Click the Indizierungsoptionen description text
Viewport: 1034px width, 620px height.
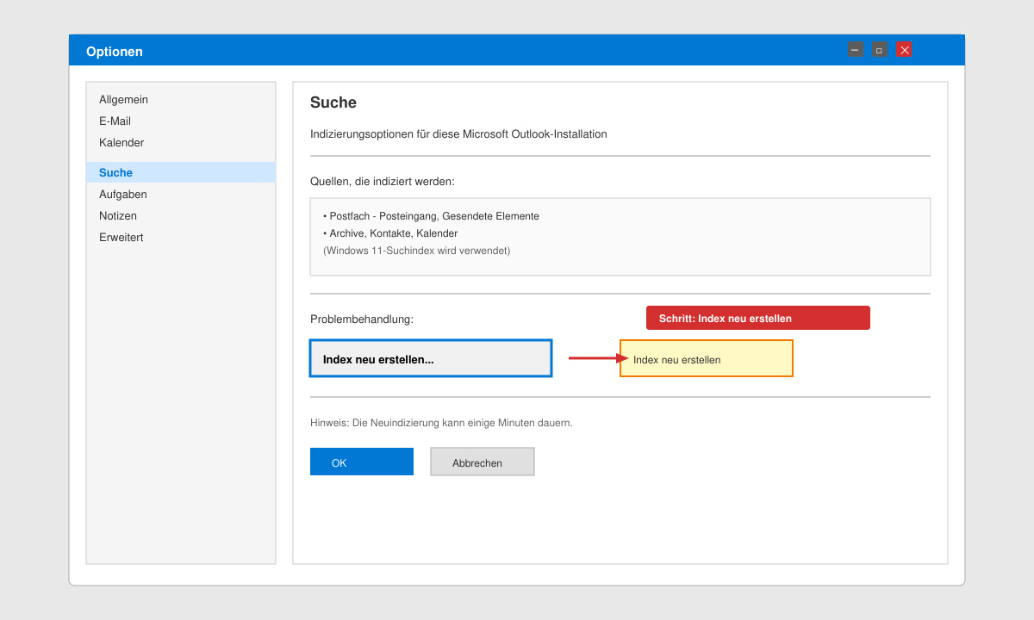click(458, 134)
